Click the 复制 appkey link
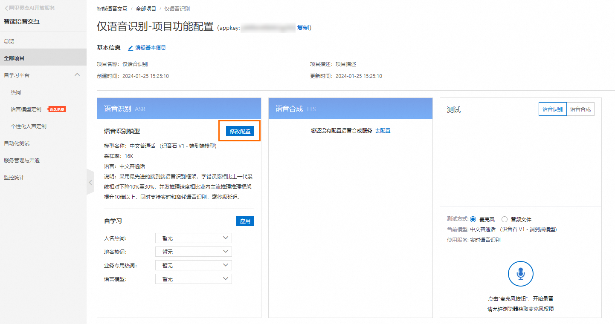 303,28
